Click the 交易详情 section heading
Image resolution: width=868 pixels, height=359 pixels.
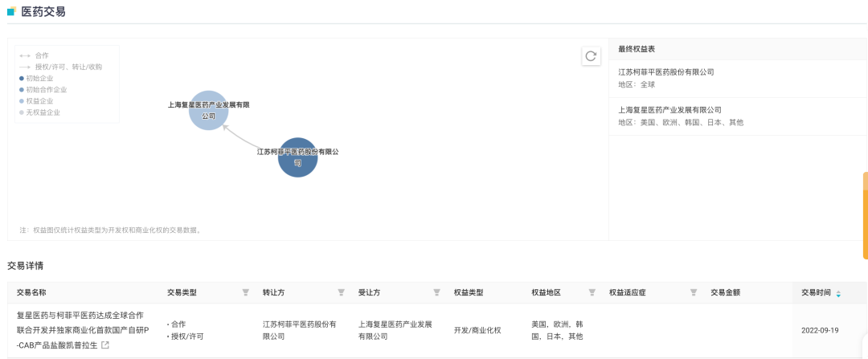click(x=26, y=266)
